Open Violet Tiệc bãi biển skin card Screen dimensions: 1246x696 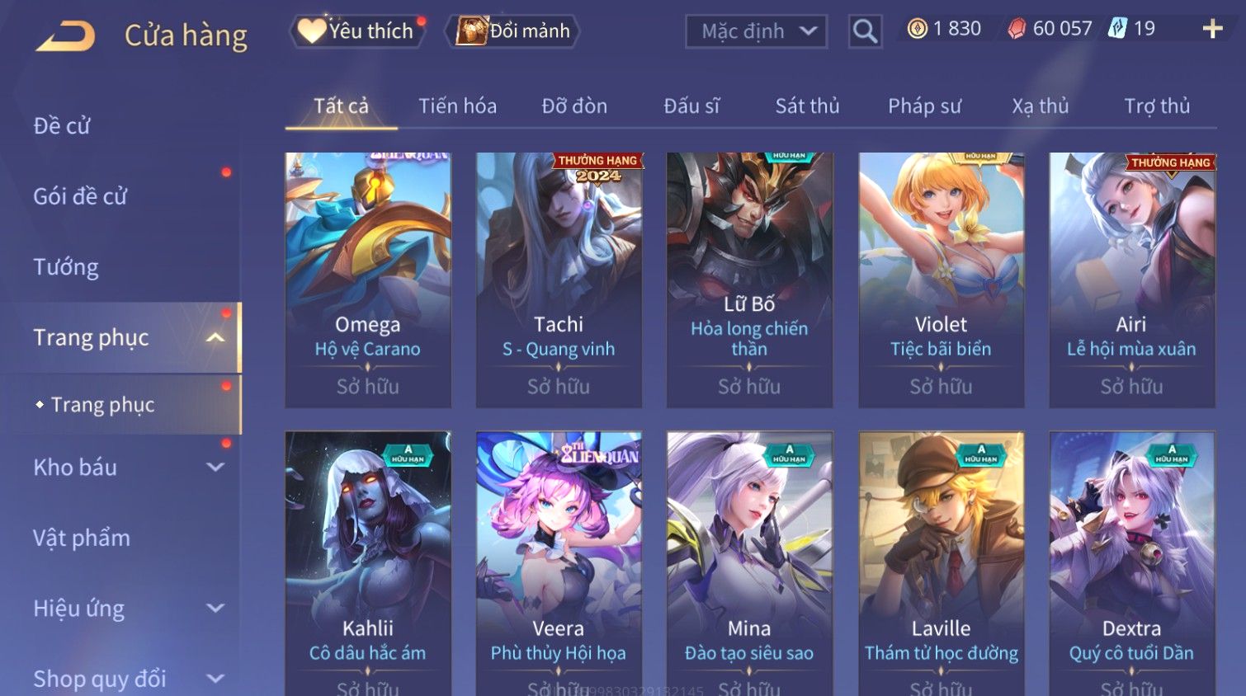941,280
